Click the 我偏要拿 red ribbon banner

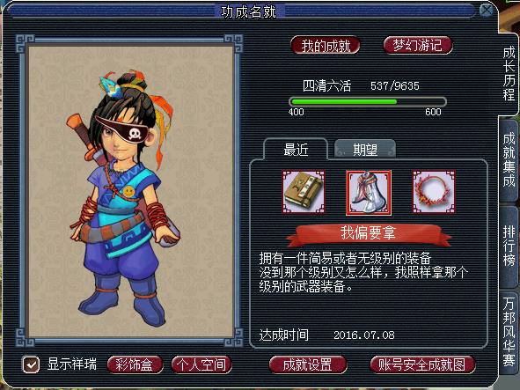tap(368, 233)
